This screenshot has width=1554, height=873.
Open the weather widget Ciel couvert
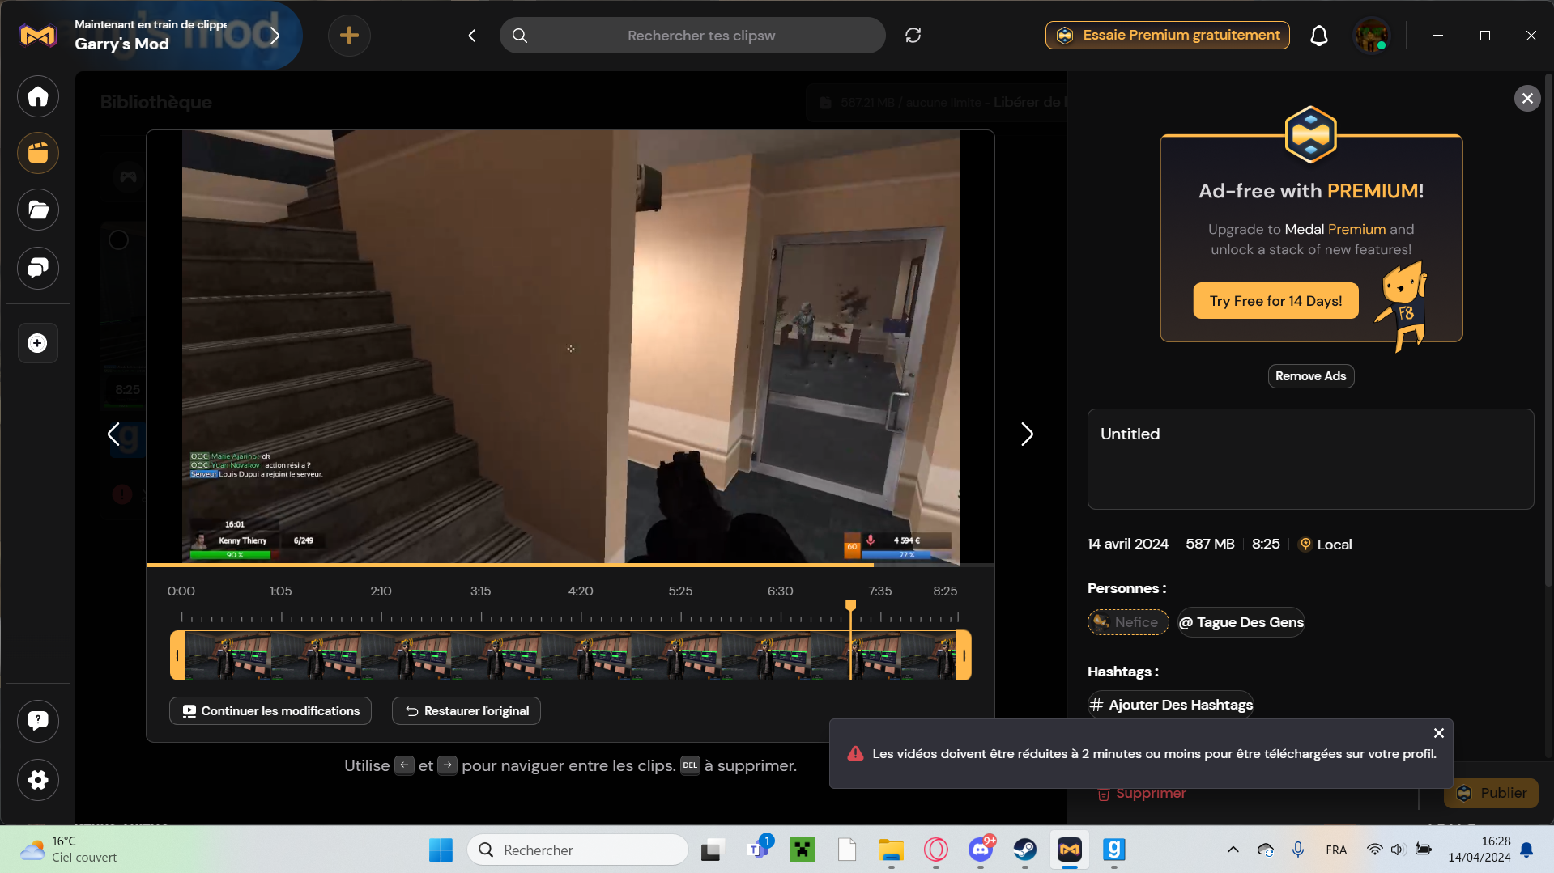pyautogui.click(x=69, y=850)
